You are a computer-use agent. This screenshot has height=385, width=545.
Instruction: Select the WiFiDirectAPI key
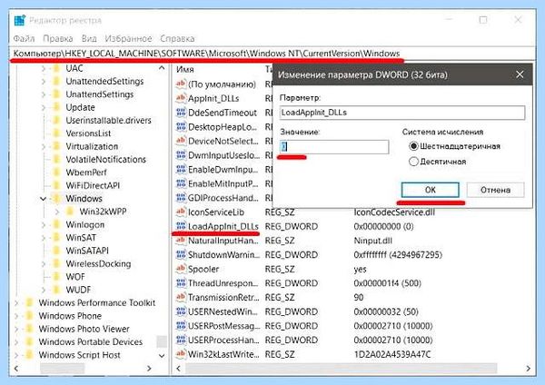93,185
